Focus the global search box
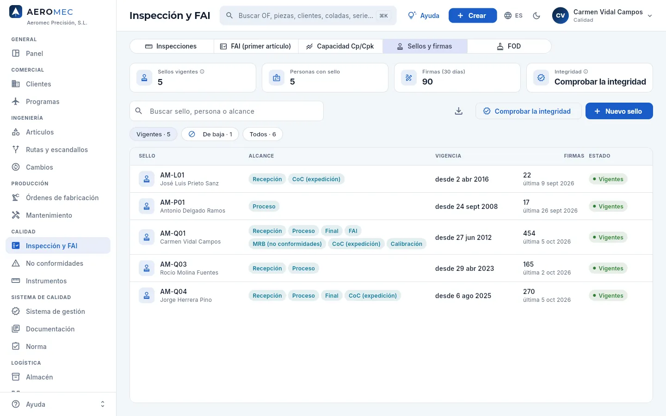Viewport: 666px width, 416px height. coord(308,16)
